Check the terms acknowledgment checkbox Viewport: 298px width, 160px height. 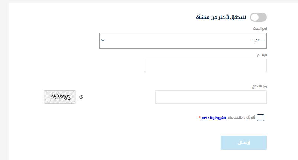point(261,118)
